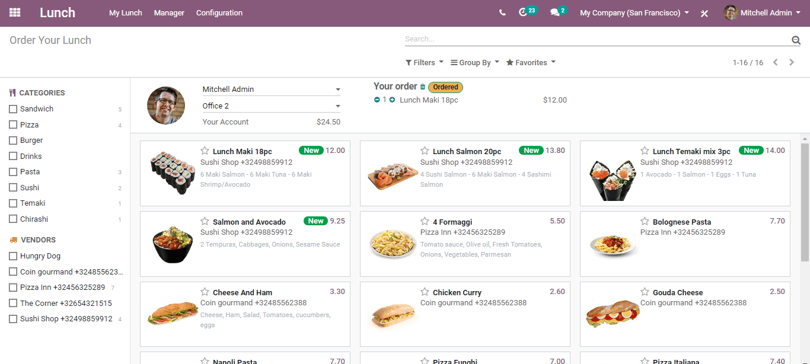Click the debug tools icon
The height and width of the screenshot is (364, 810).
(704, 13)
